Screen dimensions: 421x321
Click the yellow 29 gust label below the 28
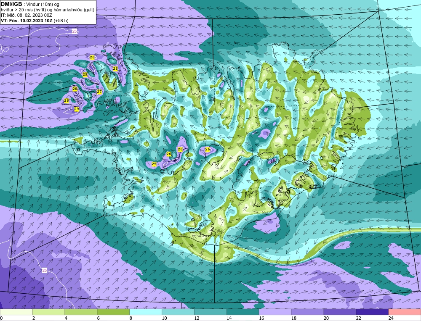point(77,109)
